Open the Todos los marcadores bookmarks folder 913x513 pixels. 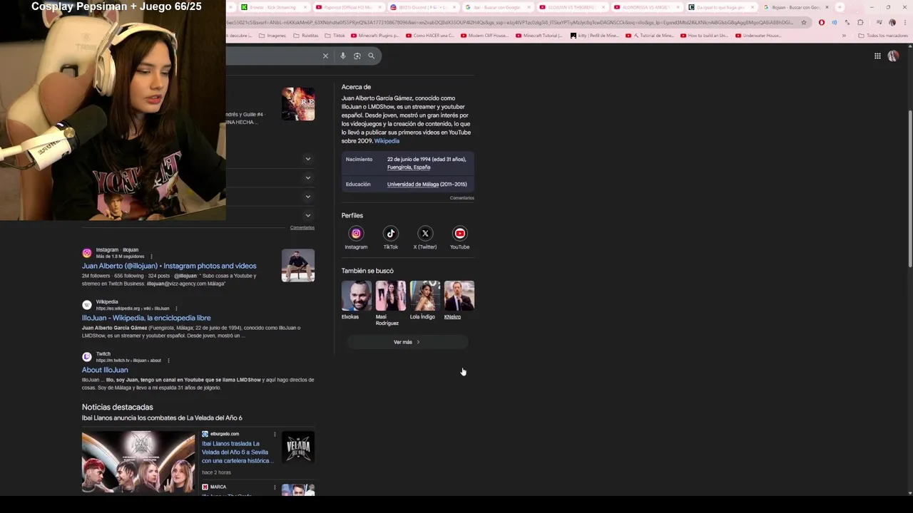[883, 36]
